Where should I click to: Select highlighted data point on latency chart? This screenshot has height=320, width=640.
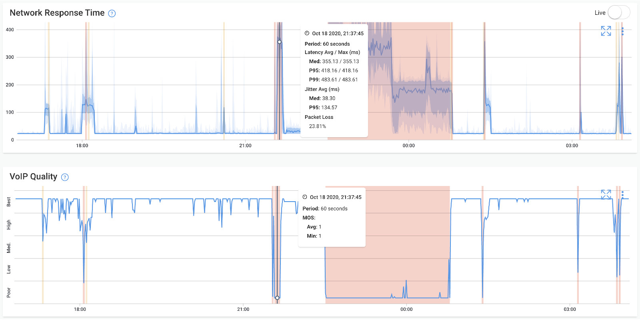(279, 42)
